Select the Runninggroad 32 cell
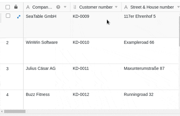Screen dimensions: 180x116 (x=150, y=99)
